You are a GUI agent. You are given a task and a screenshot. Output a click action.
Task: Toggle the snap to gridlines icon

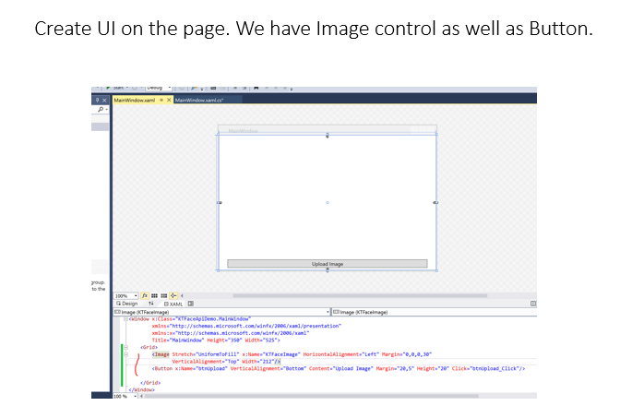pos(164,295)
